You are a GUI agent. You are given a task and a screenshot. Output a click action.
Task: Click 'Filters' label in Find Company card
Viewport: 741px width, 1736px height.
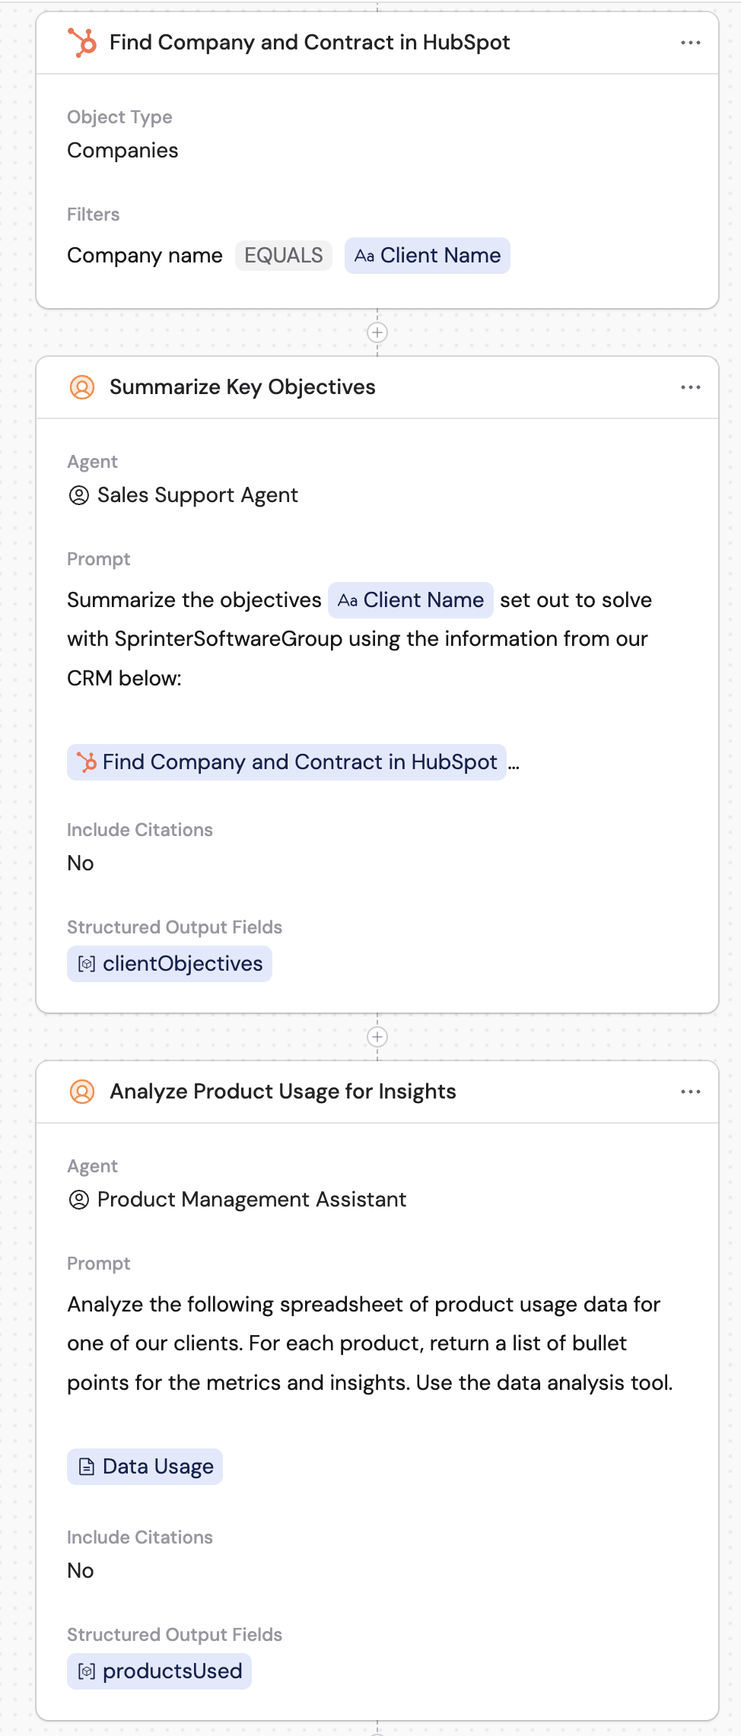point(93,215)
